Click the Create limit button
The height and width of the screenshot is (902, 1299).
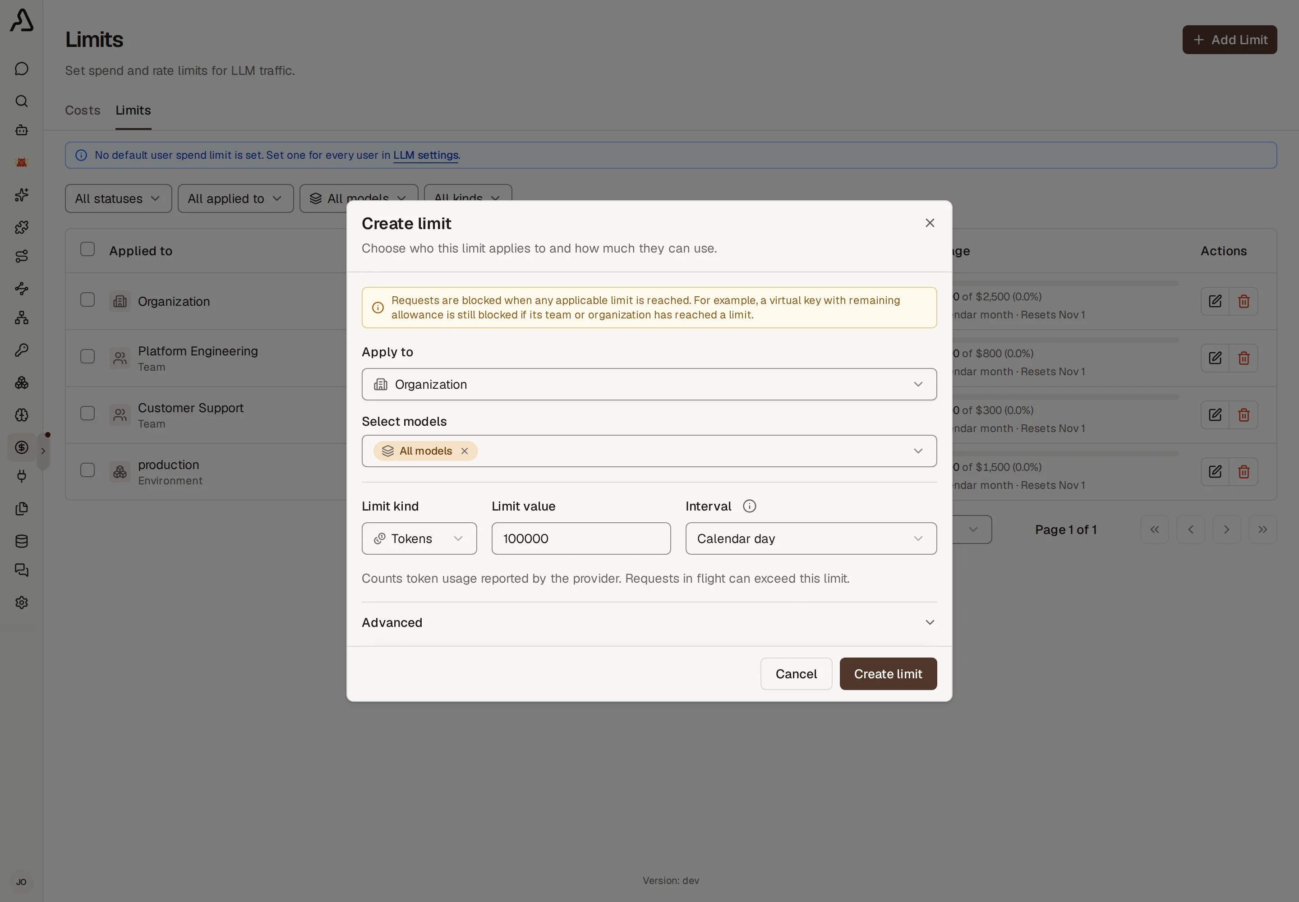click(888, 674)
